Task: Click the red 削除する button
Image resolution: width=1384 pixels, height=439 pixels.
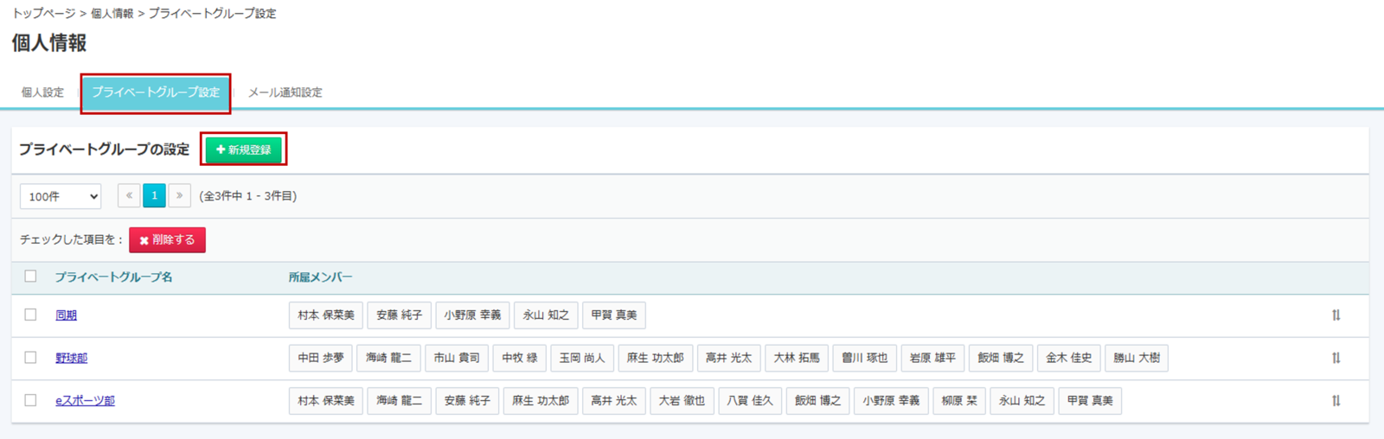Action: point(167,240)
